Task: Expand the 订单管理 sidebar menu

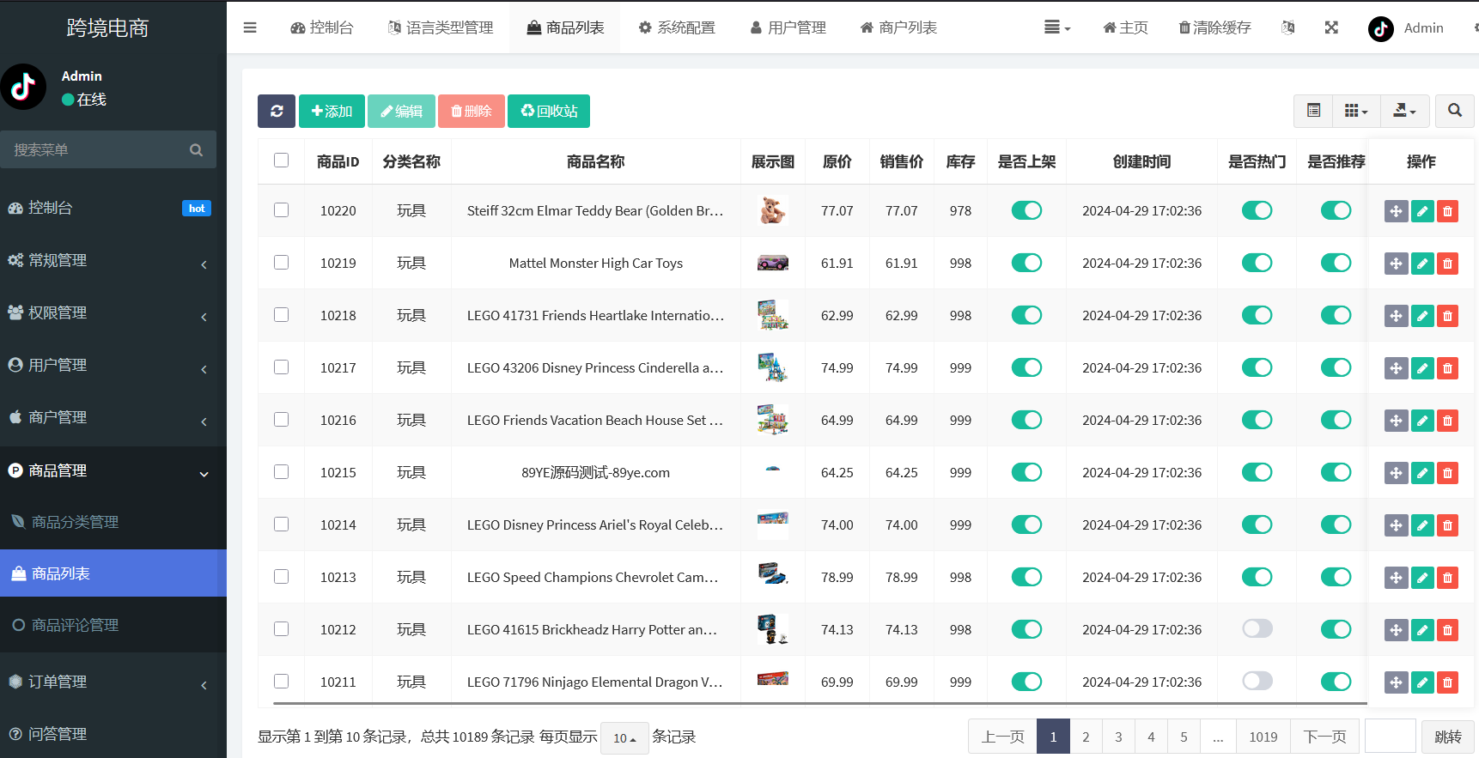Action: (x=113, y=682)
